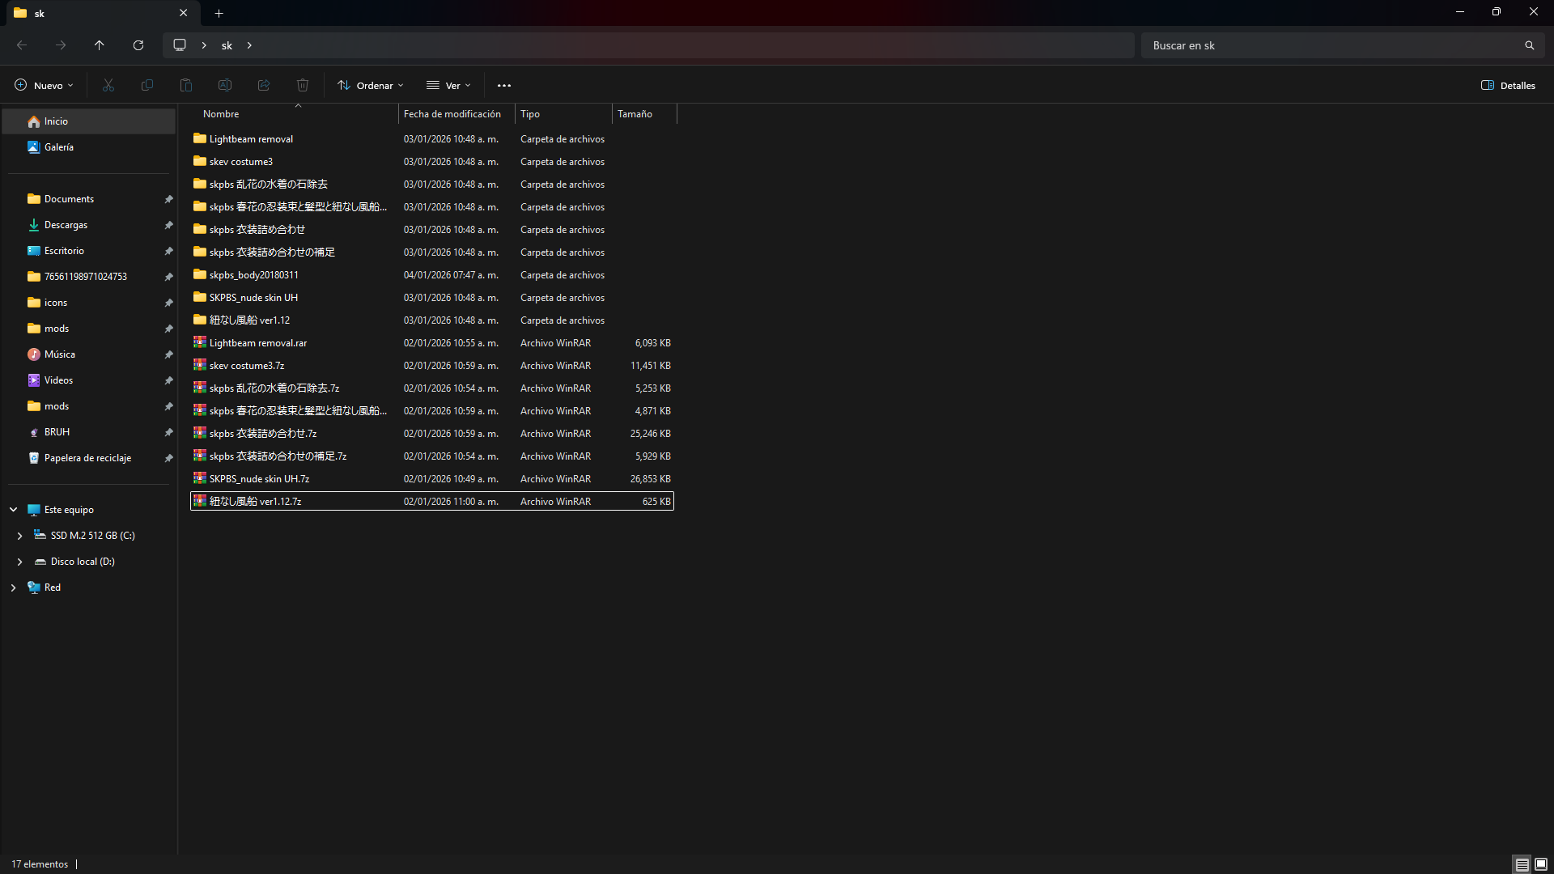Sort by Nombre column header
The width and height of the screenshot is (1554, 874).
[x=295, y=114]
